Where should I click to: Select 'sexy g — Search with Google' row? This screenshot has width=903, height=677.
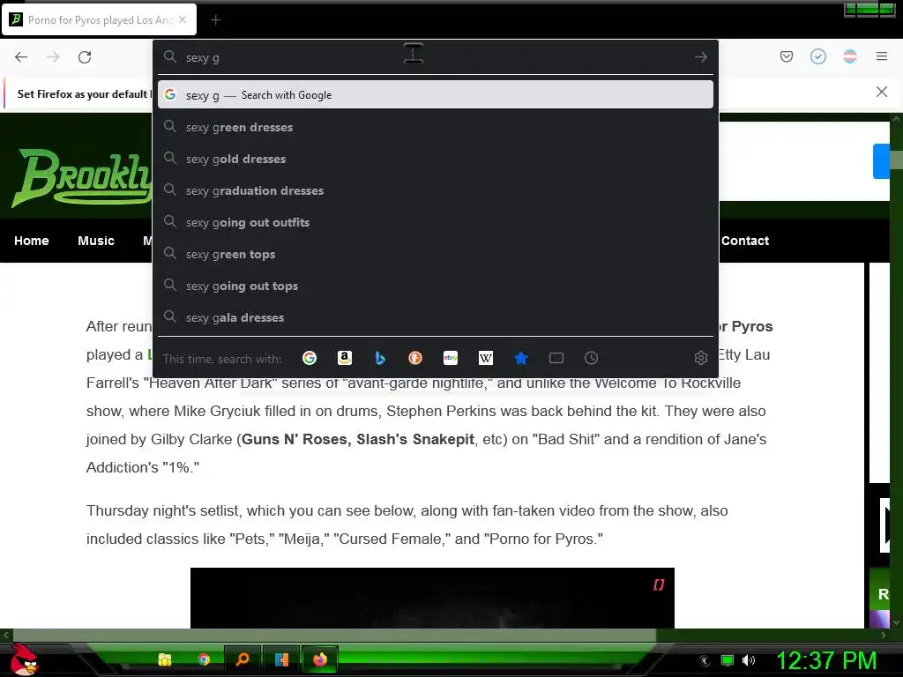pyautogui.click(x=436, y=95)
